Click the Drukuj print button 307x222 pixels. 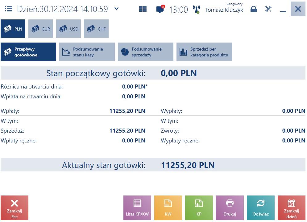tap(230, 208)
